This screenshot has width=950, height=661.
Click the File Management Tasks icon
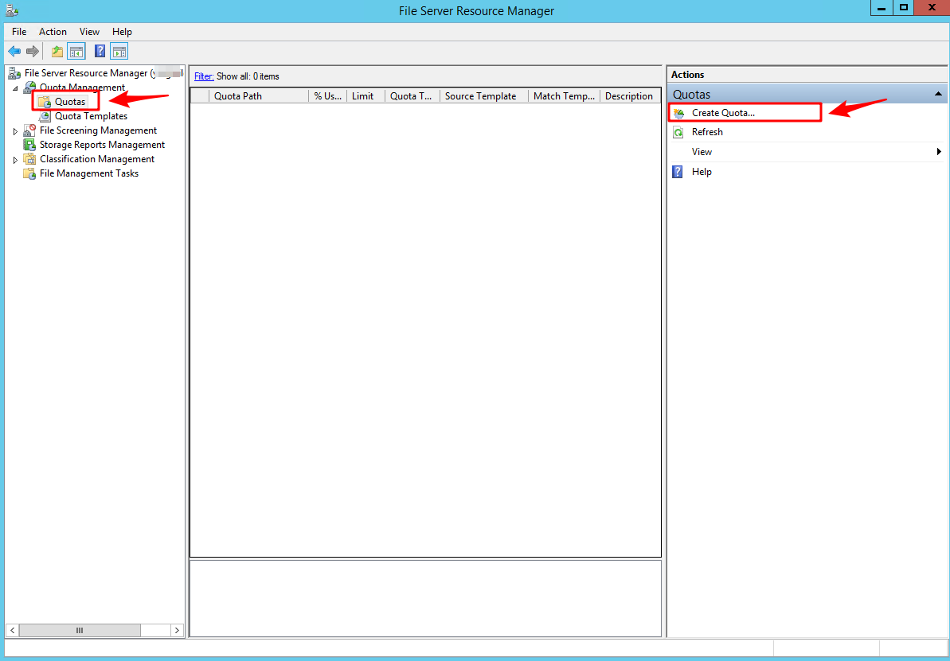coord(29,173)
